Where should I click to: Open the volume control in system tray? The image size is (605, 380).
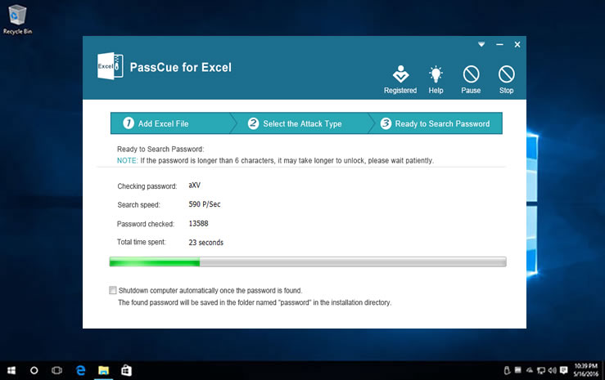pos(552,370)
